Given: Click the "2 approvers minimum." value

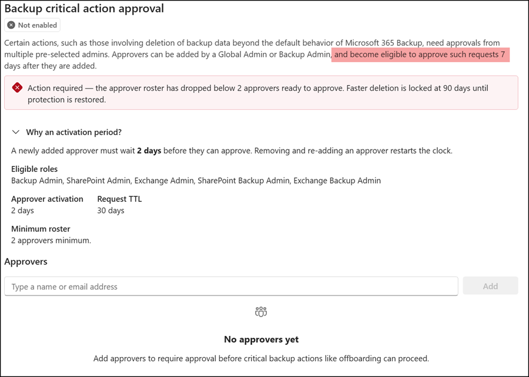Looking at the screenshot, I should point(51,240).
